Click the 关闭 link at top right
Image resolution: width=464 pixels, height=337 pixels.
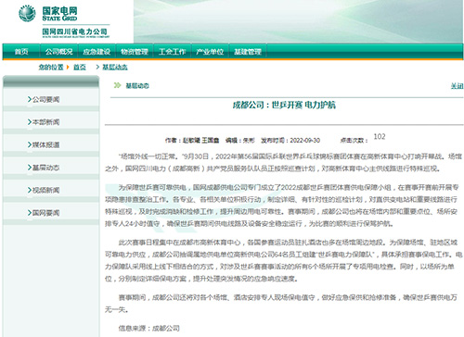pos(457,86)
